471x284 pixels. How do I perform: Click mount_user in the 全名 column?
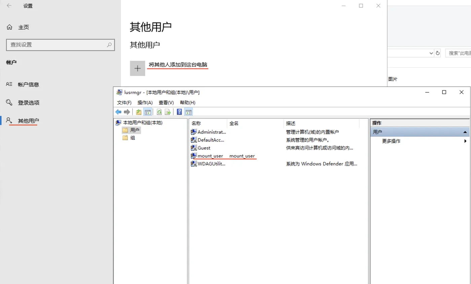coord(242,156)
